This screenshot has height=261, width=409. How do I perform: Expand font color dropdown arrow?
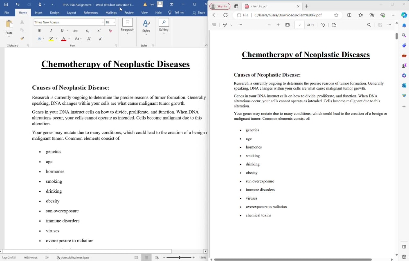tap(69, 38)
